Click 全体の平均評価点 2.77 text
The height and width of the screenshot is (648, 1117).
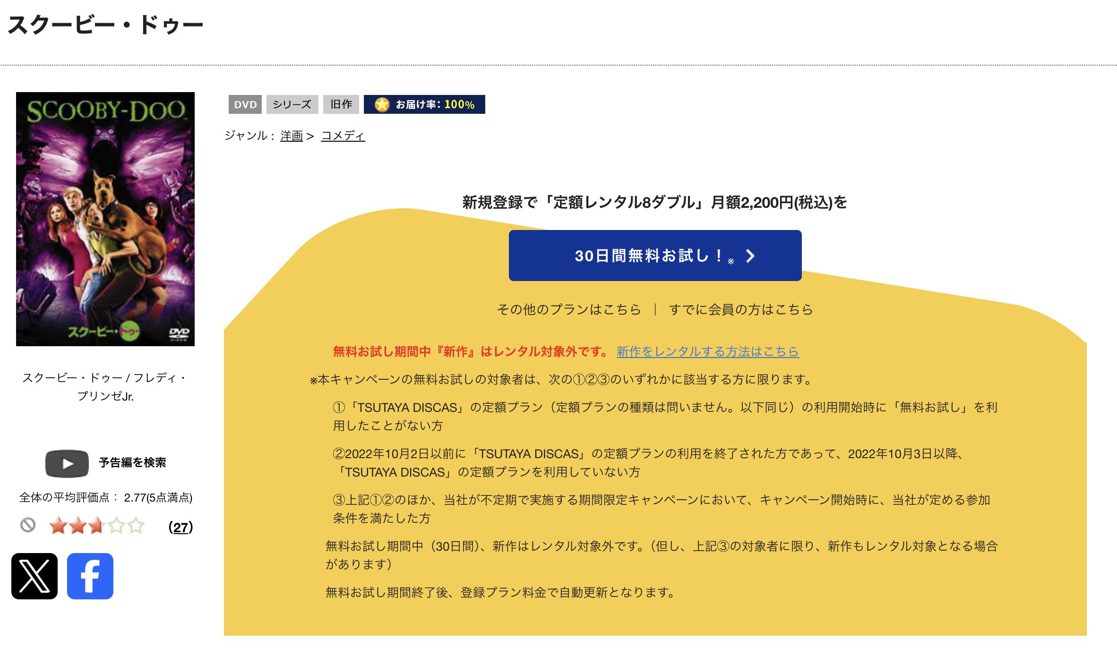(106, 497)
